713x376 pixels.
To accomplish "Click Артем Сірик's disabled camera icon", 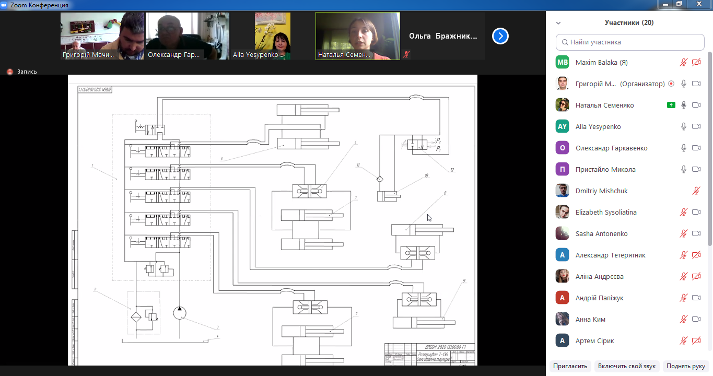I will pos(696,340).
